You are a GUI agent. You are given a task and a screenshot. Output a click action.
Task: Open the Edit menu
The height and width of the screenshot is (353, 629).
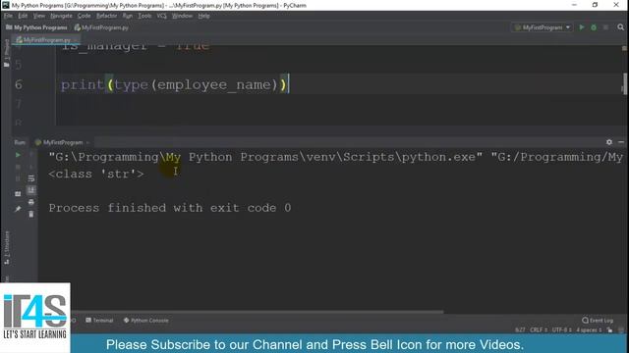click(x=23, y=16)
